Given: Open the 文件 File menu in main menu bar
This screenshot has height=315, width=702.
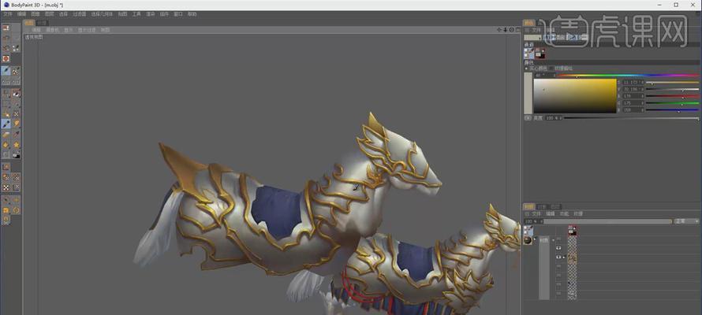Looking at the screenshot, I should tap(8, 14).
